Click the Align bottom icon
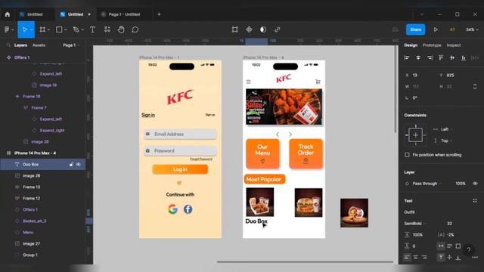Viewport: 484px width, 272px height. [x=464, y=57]
